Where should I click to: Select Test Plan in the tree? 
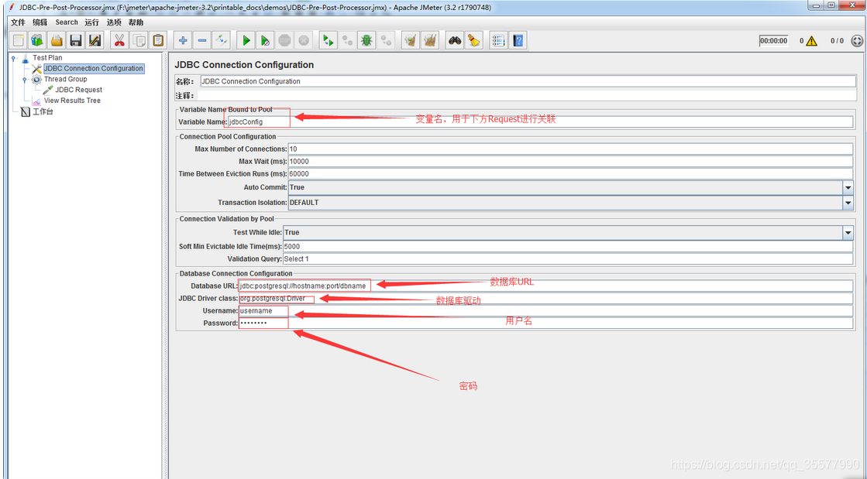point(47,57)
